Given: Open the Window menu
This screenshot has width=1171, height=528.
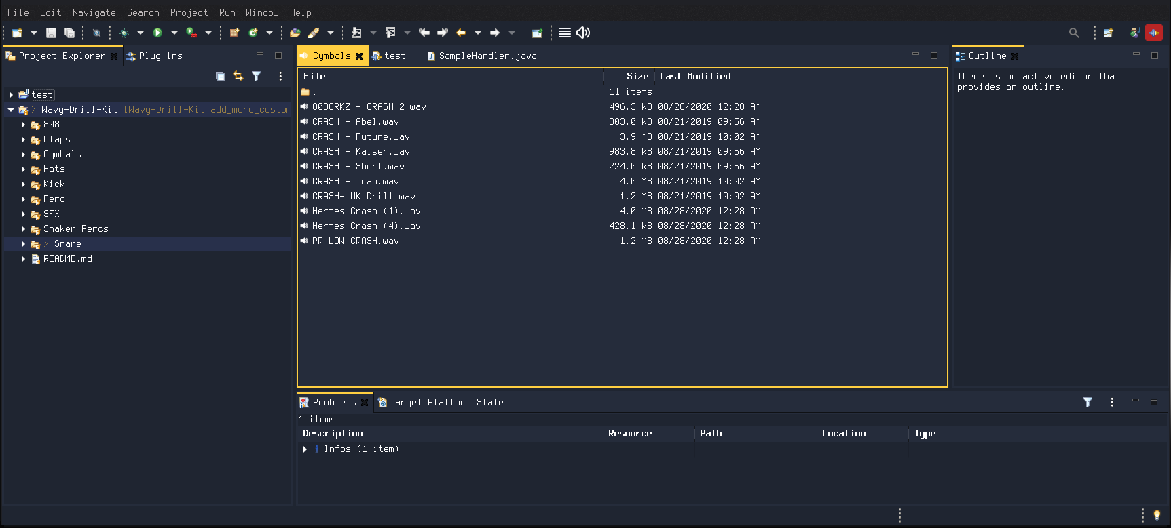Looking at the screenshot, I should (x=262, y=12).
